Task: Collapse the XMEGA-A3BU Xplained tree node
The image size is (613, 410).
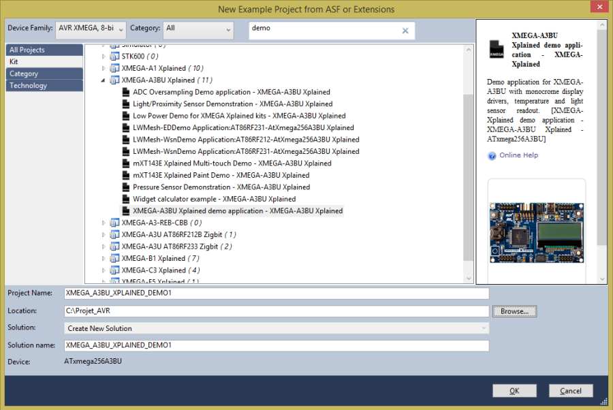Action: pos(104,80)
